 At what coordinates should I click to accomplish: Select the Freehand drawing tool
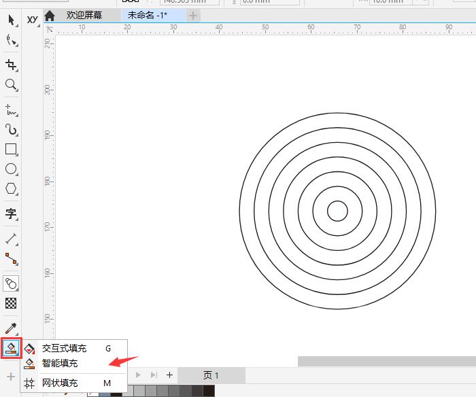[x=11, y=110]
